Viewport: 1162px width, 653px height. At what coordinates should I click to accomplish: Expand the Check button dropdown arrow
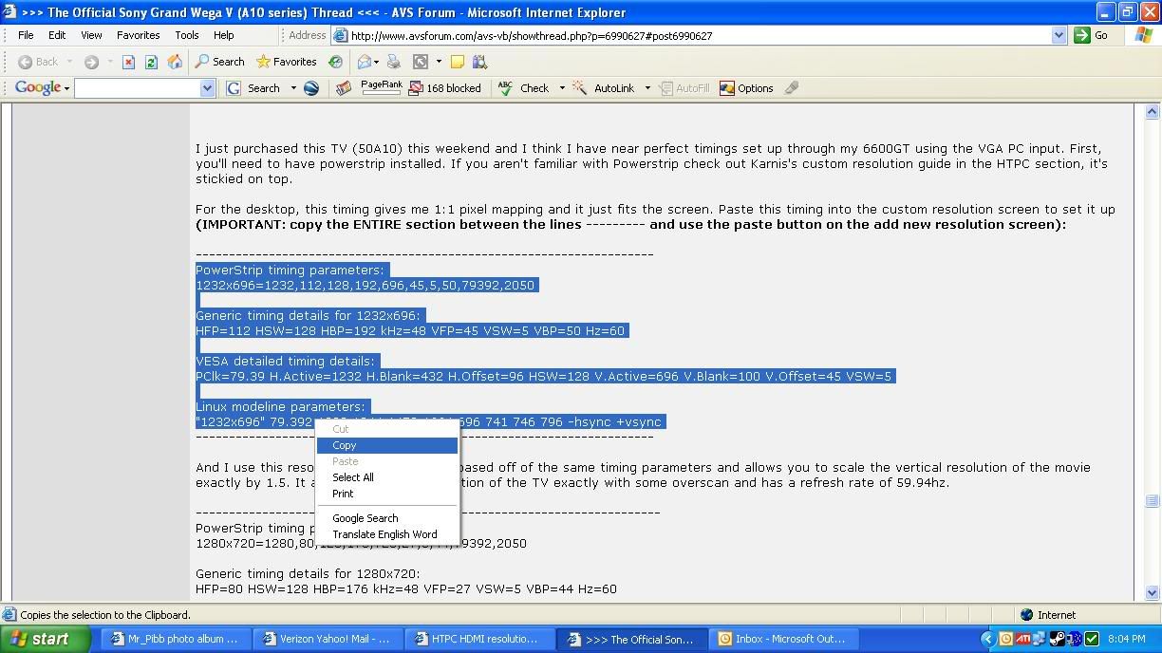(x=561, y=88)
